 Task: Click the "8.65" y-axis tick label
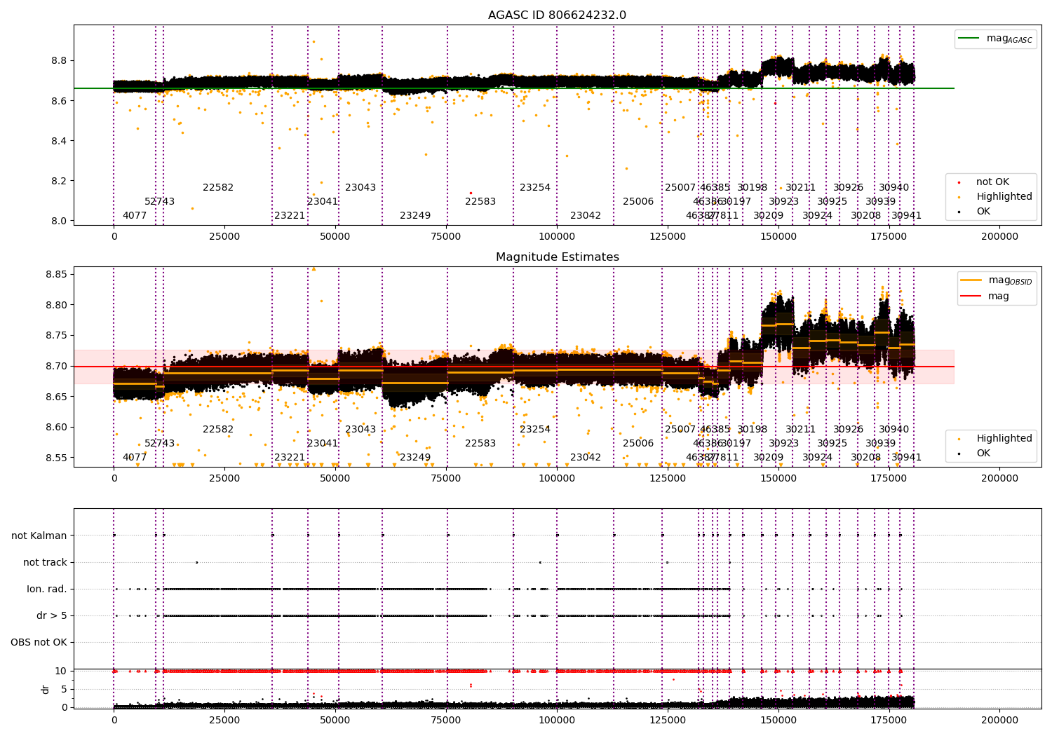coord(56,397)
